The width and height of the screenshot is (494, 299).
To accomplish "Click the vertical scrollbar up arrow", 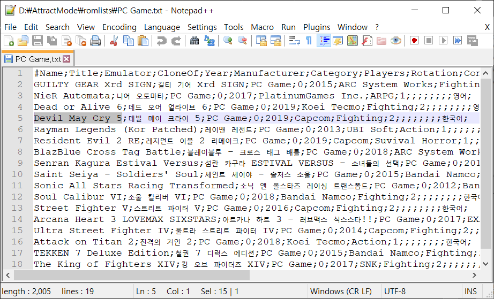I will pyautogui.click(x=485, y=74).
